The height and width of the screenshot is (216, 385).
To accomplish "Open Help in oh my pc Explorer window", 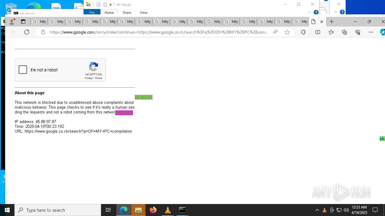I will point(316,12).
